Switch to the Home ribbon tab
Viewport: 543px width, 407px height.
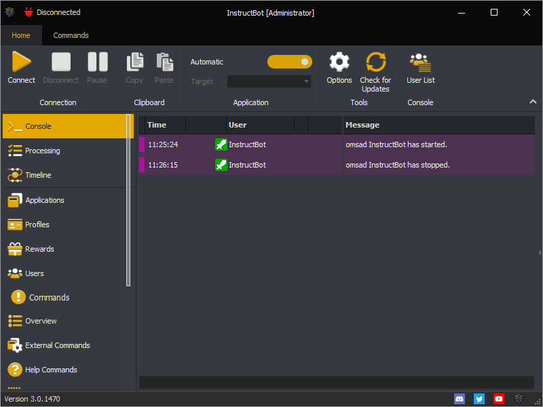21,35
